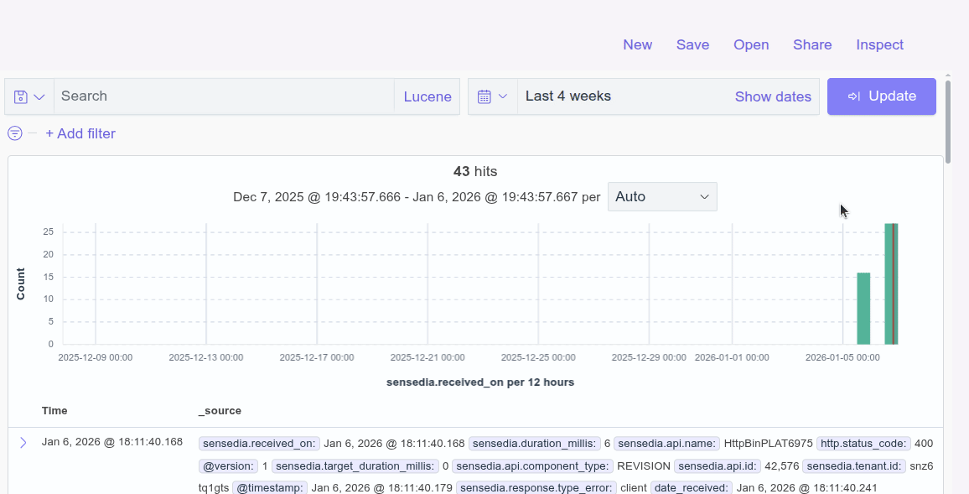The height and width of the screenshot is (494, 969).
Task: Focus the Search query input field
Action: point(224,96)
